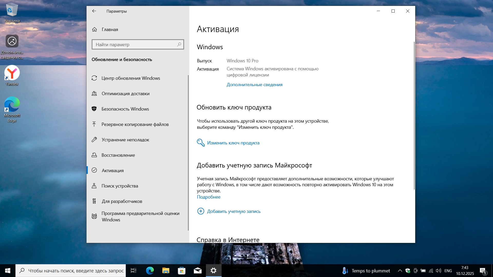Open Microsoft Store from taskbar
The image size is (493, 277).
point(182,271)
